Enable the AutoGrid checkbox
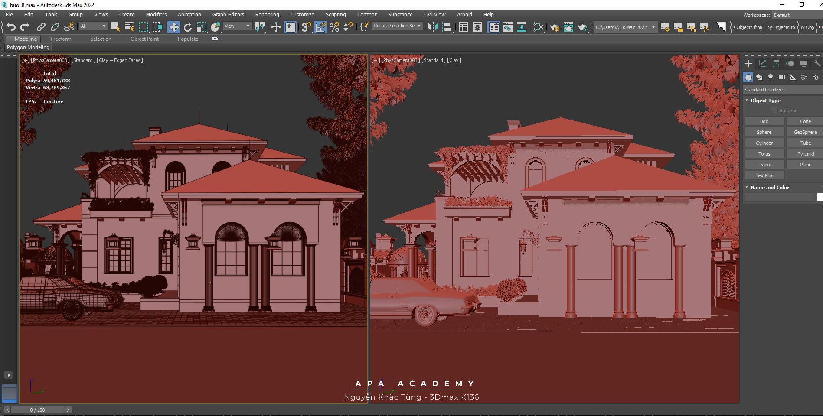Screen dimensions: 823x416 775,110
